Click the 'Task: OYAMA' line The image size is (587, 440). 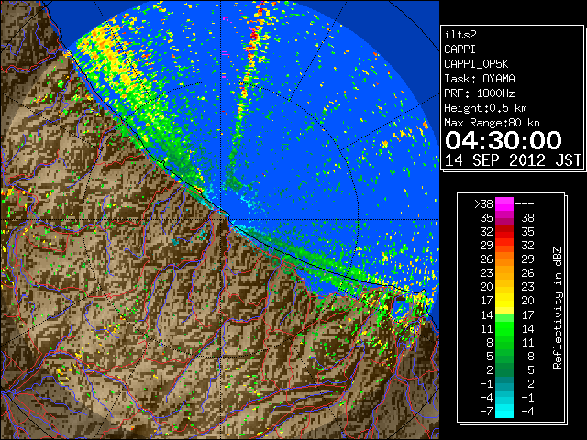[480, 79]
